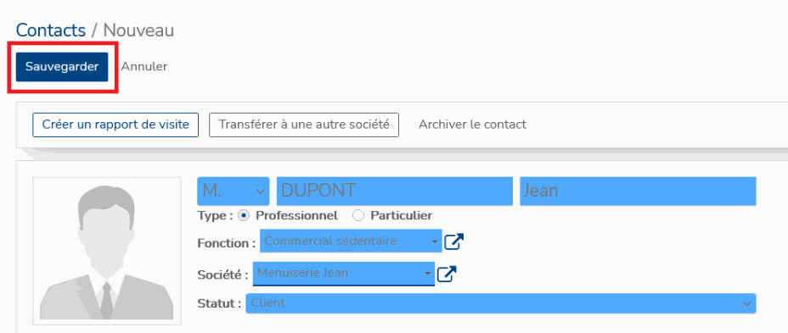Open the external link icon beside Société
This screenshot has width=788, height=333.
447,274
